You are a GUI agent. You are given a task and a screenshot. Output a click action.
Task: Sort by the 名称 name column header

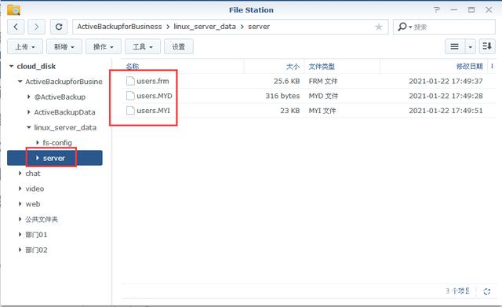(x=133, y=66)
